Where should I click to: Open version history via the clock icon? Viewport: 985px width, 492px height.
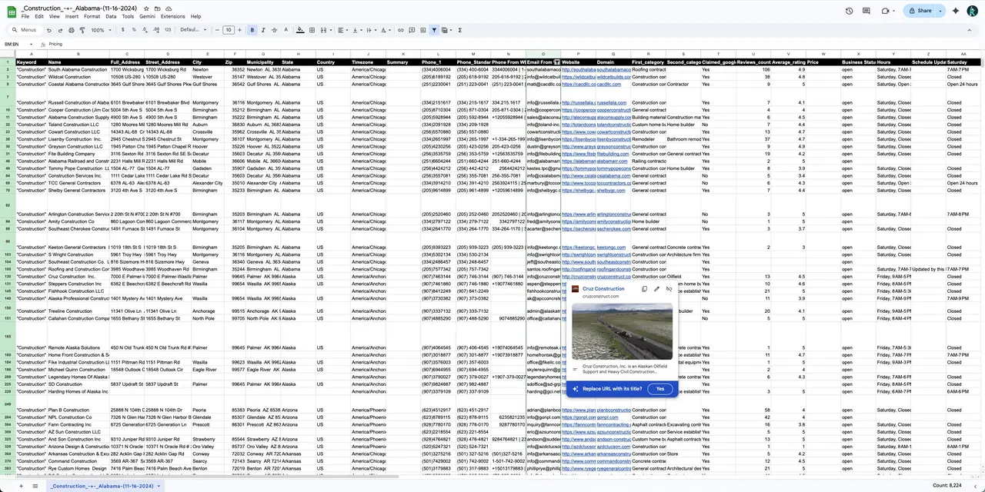[x=849, y=11]
